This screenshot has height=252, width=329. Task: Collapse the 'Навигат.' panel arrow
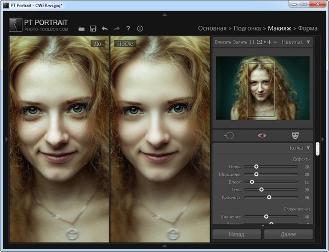[308, 42]
